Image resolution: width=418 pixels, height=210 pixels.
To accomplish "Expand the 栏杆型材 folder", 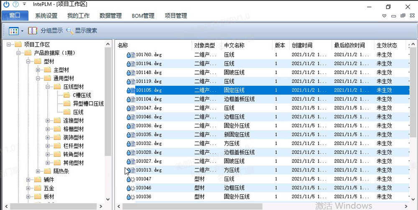I will (x=48, y=146).
